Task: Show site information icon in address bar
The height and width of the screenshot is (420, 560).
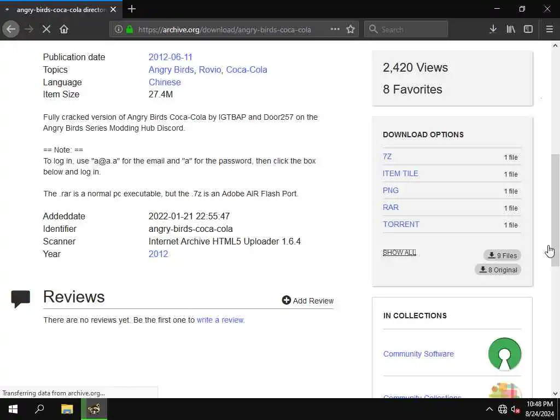Action: [x=119, y=30]
